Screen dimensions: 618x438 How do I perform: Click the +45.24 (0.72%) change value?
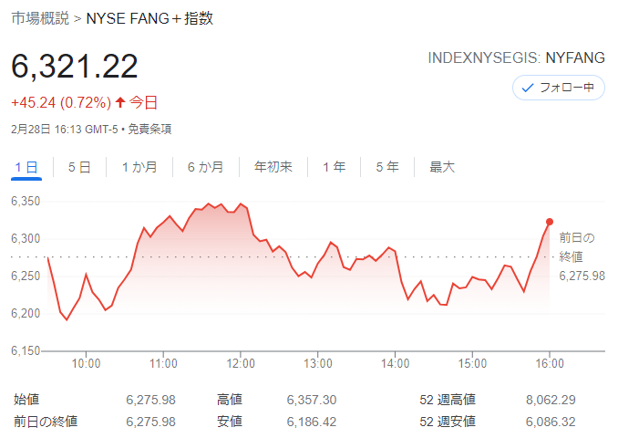[61, 103]
